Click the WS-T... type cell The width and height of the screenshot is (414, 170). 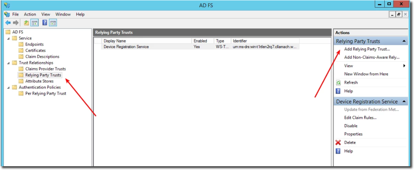coord(222,47)
